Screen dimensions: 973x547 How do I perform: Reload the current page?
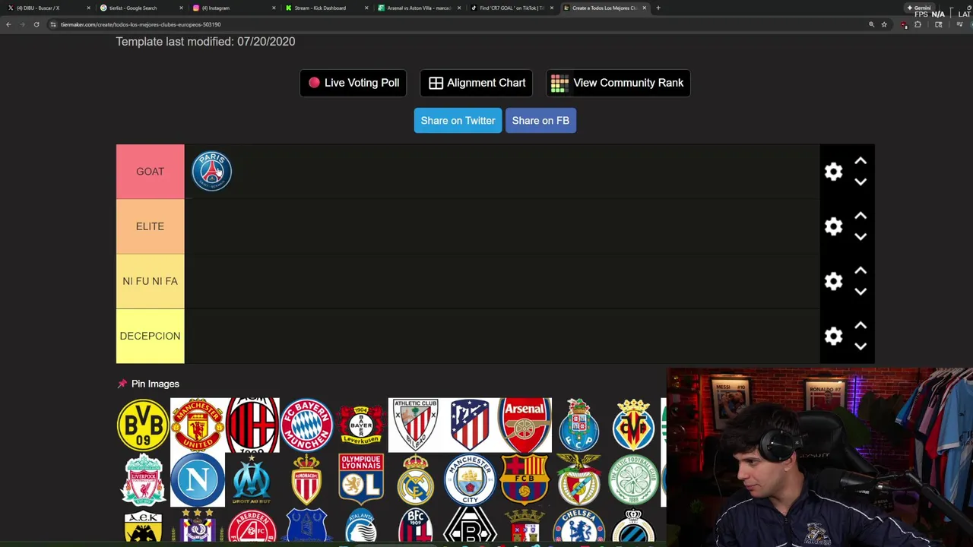coord(36,24)
